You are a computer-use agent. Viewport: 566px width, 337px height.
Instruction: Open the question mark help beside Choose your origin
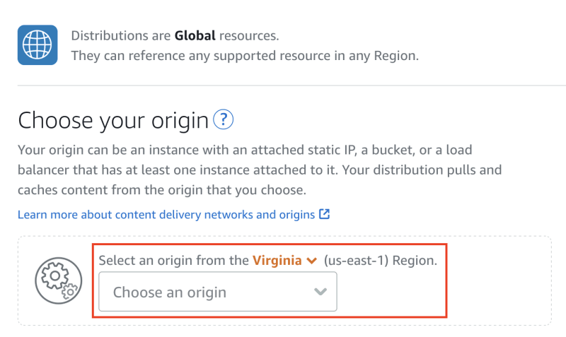(223, 119)
